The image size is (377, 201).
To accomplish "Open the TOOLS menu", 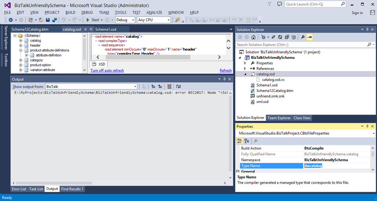I will 120,13.
